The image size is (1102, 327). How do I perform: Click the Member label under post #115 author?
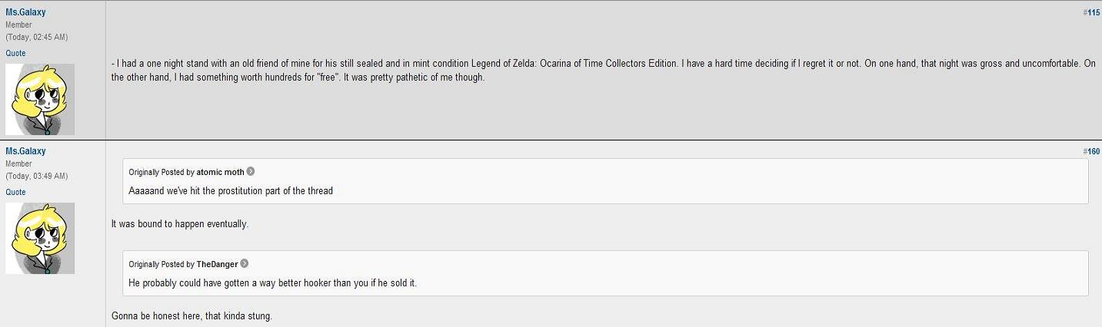coord(18,25)
